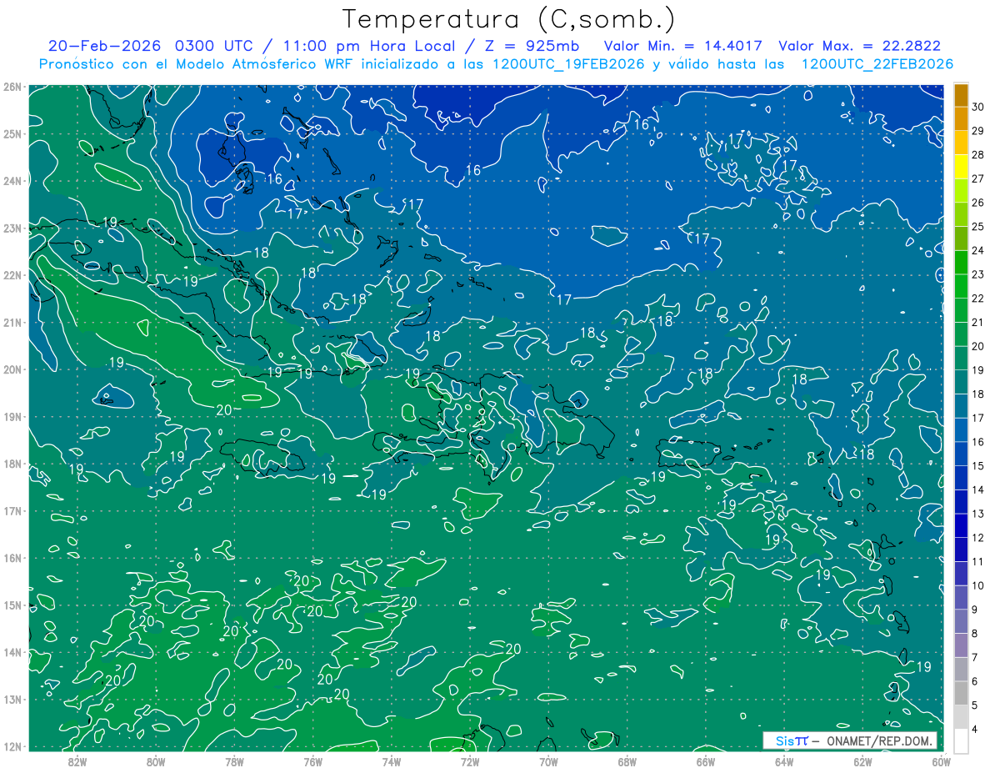This screenshot has width=1000, height=773.
Task: Click the '62W' longitude axis label
Action: coord(862,761)
